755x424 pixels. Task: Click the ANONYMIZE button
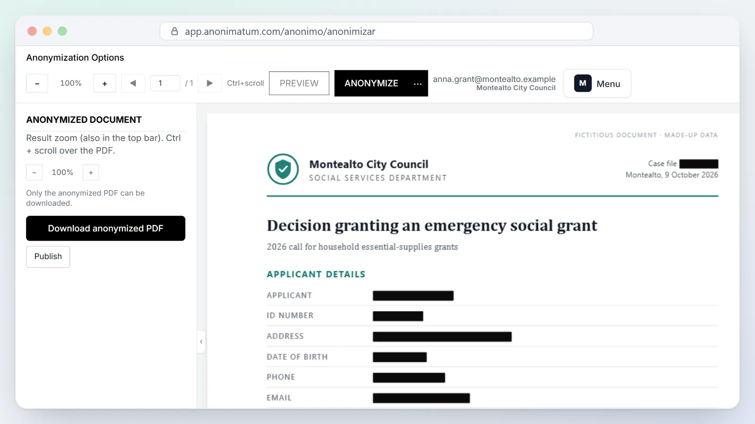pyautogui.click(x=371, y=83)
